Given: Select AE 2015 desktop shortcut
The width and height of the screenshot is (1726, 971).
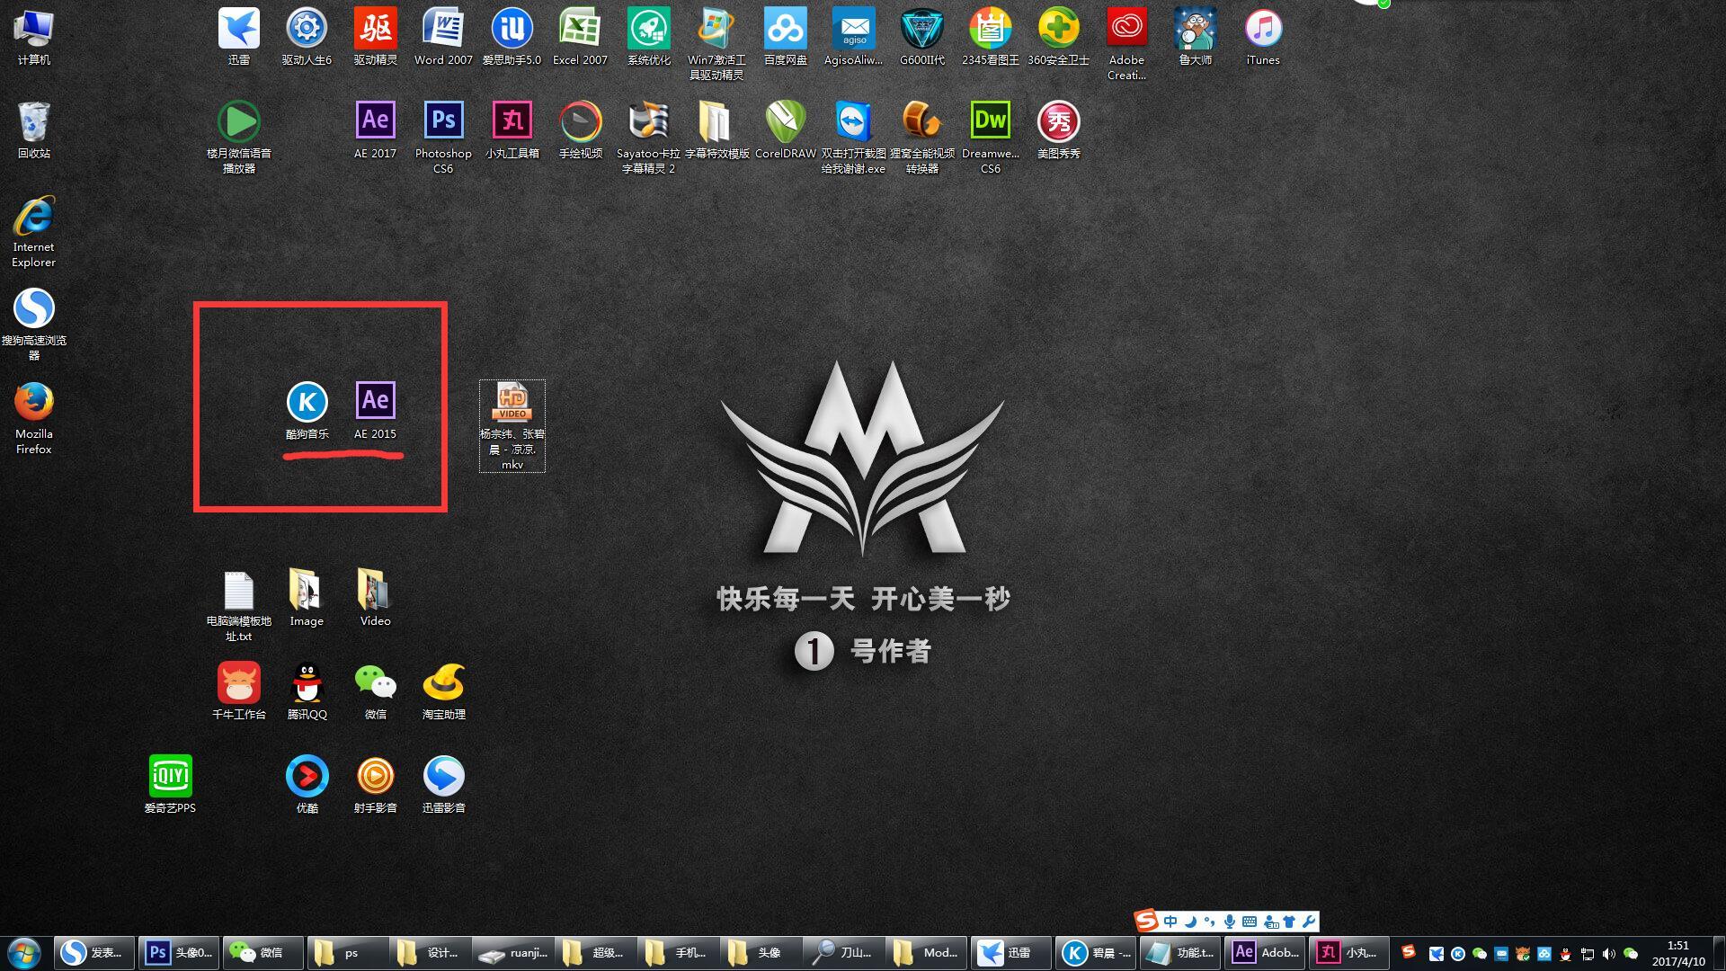Looking at the screenshot, I should (375, 411).
